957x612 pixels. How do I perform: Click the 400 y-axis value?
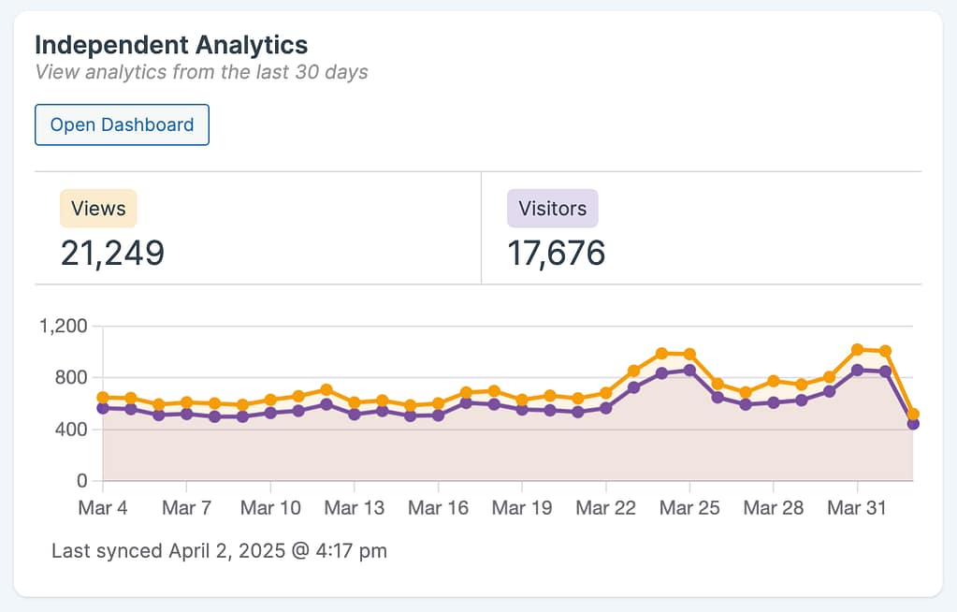[71, 429]
